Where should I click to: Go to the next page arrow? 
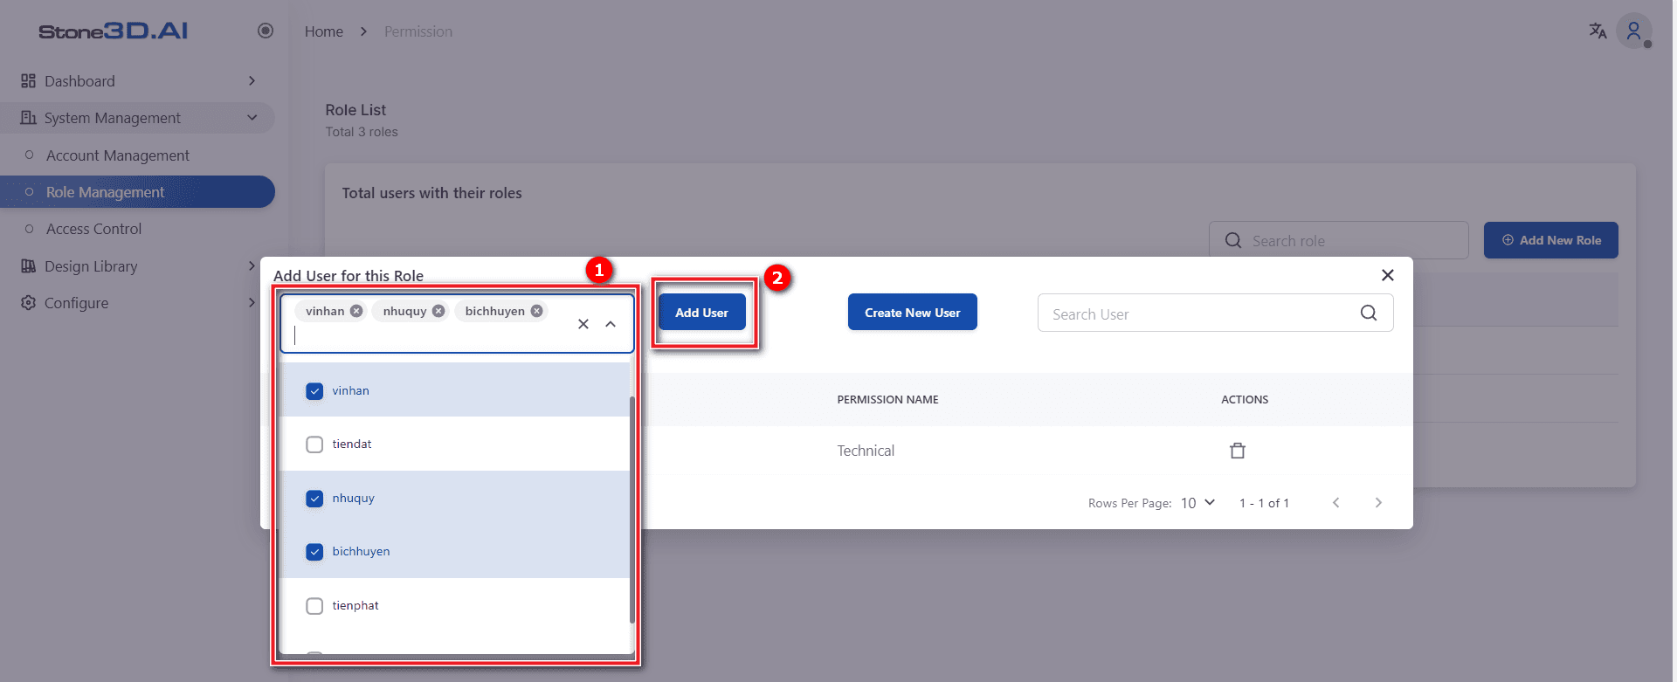click(1378, 503)
